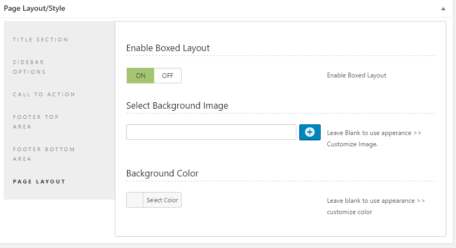Click Enable Boxed Layout description beside toggle

click(356, 75)
